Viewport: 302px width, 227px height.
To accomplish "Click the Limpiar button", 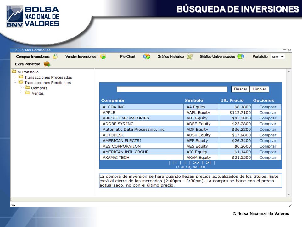I will [259, 89].
